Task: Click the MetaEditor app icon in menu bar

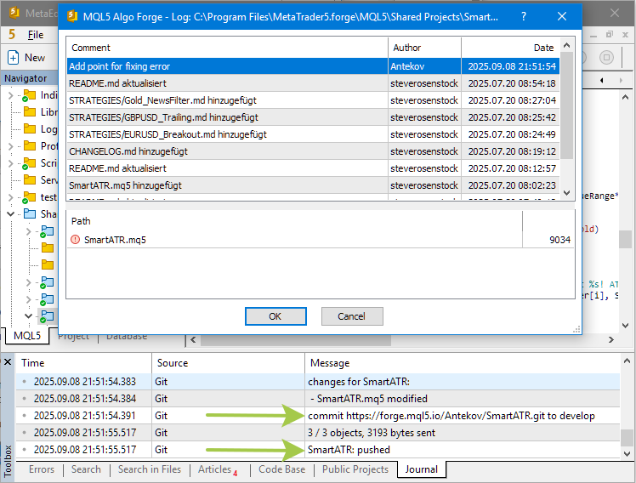Action: (x=12, y=35)
